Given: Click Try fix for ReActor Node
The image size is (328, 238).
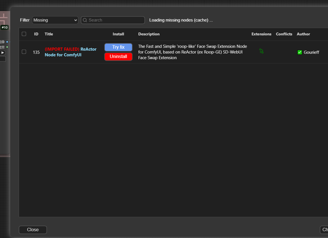Looking at the screenshot, I should pos(118,47).
